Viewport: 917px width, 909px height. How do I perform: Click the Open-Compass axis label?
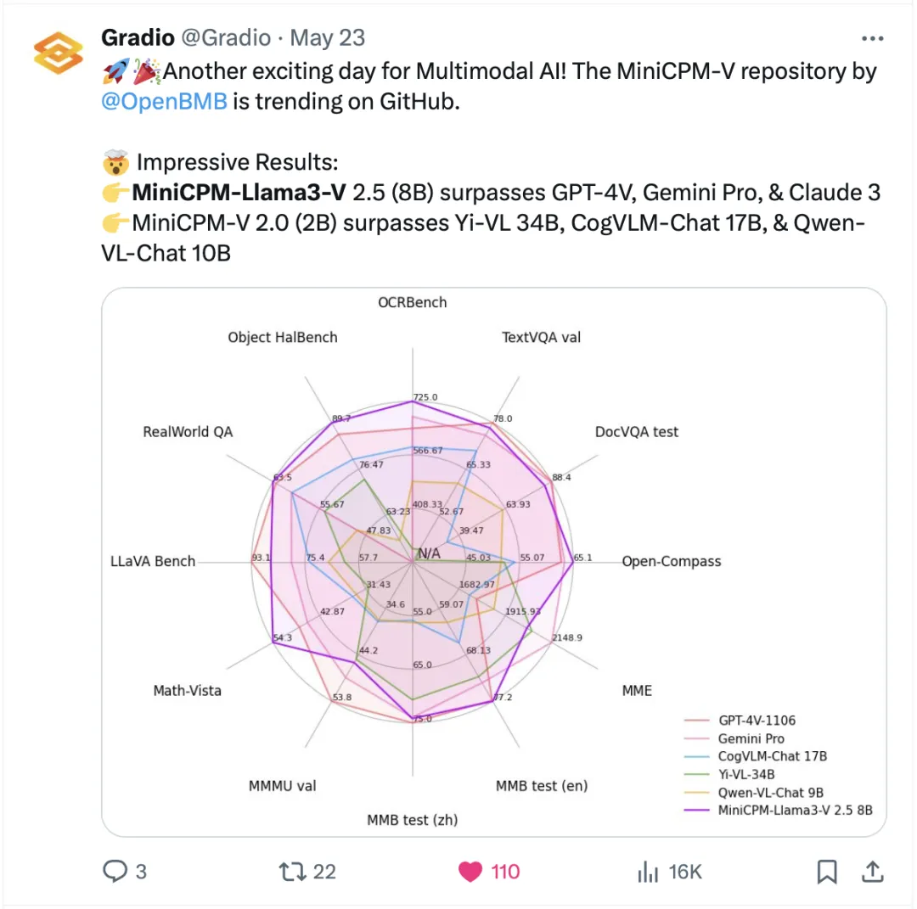(672, 561)
